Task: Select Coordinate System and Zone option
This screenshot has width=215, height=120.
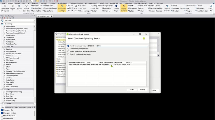Action: 68,49
